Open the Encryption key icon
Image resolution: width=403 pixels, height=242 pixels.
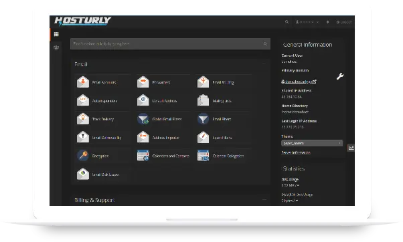coord(83,156)
